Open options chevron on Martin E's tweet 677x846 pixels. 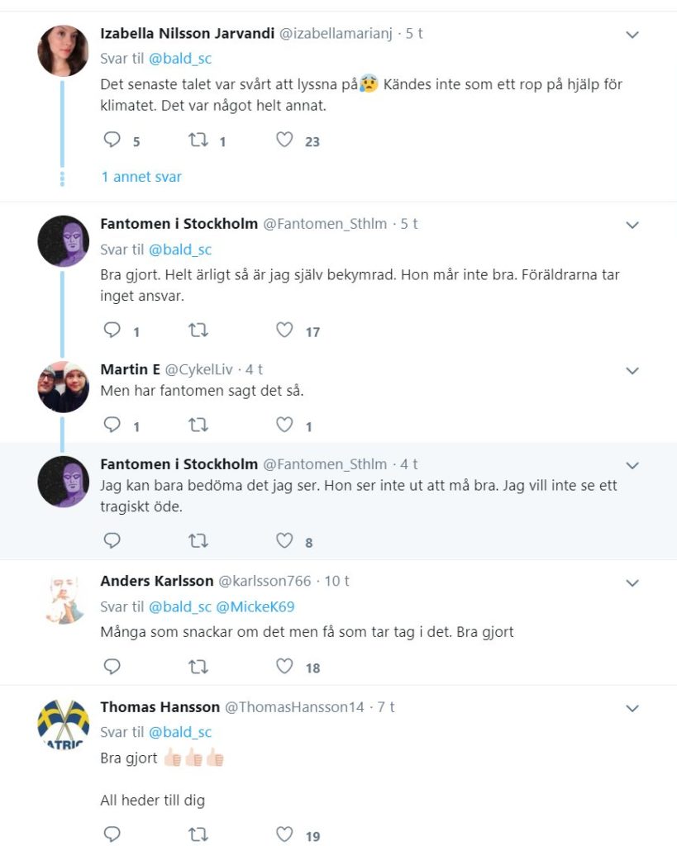coord(632,371)
